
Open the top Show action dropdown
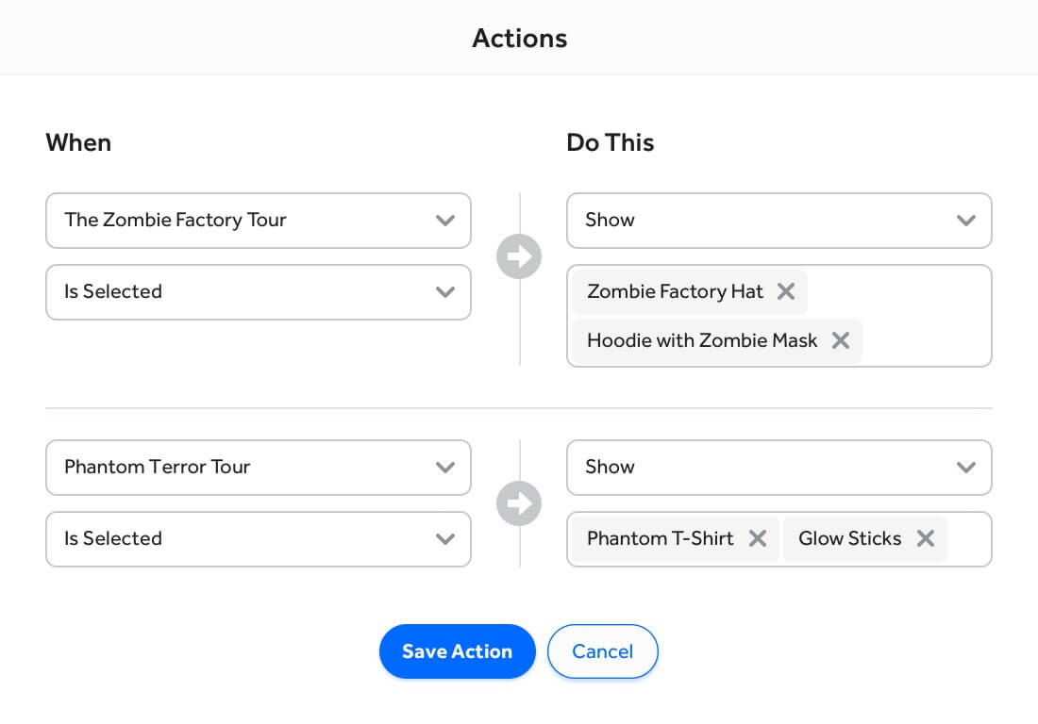pos(779,221)
